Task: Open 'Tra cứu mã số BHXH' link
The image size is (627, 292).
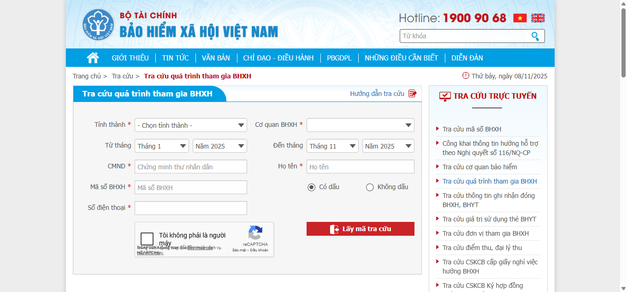Action: click(472, 129)
